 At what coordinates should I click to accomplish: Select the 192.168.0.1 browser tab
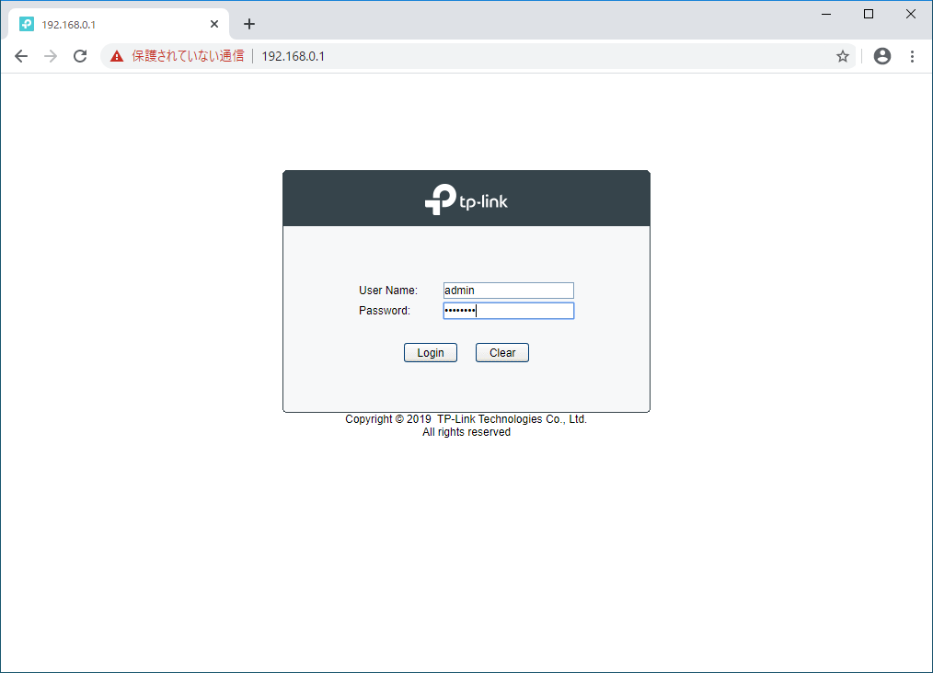point(119,25)
